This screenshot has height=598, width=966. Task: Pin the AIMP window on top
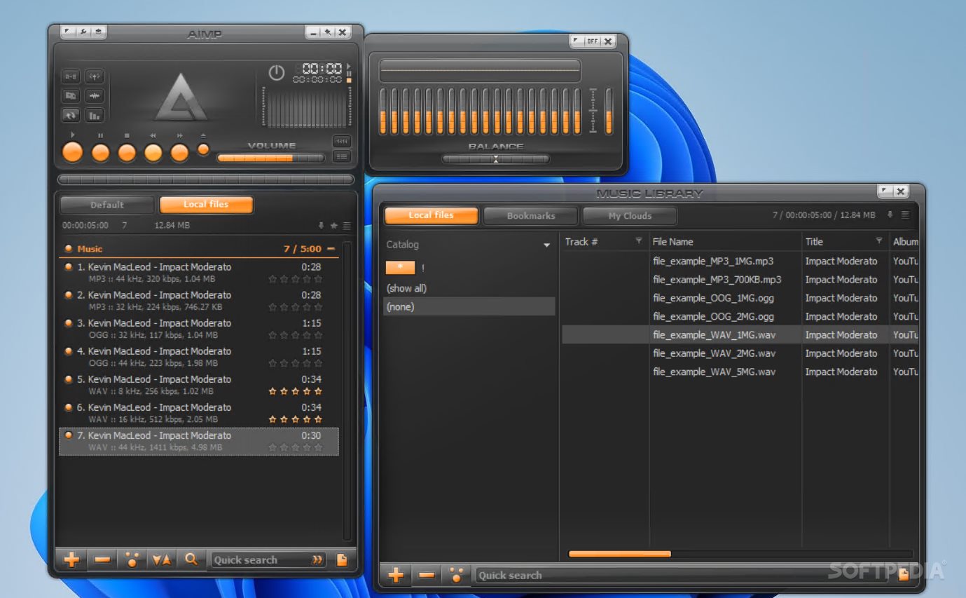tap(327, 32)
